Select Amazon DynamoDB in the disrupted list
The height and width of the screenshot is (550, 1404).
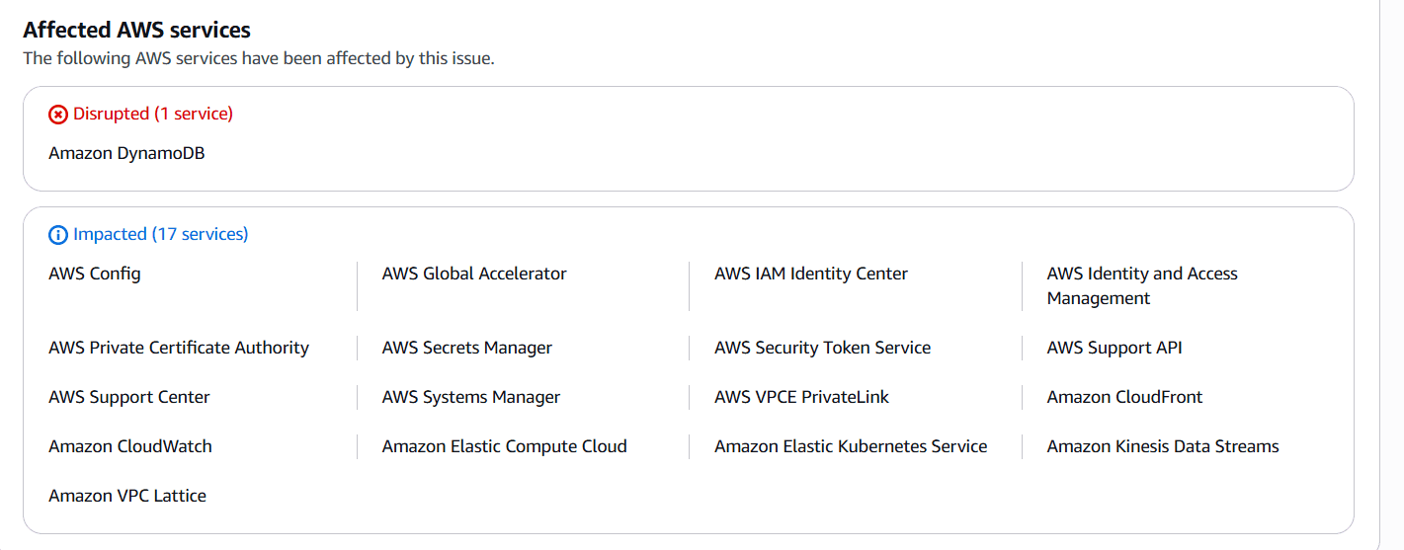point(126,153)
